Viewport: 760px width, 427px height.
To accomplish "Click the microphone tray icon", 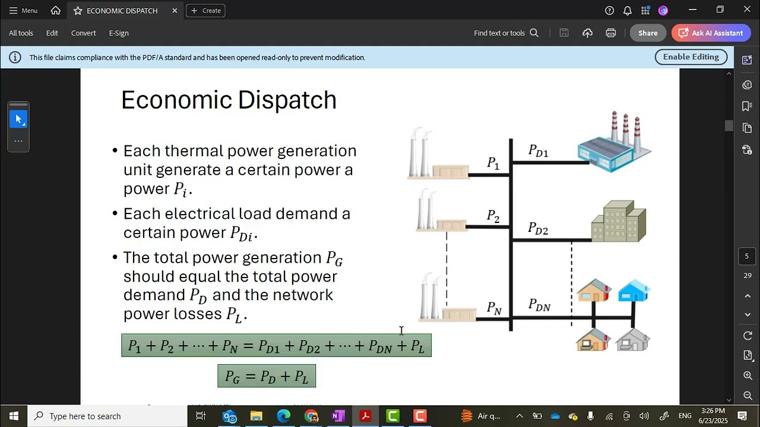I will [590, 416].
